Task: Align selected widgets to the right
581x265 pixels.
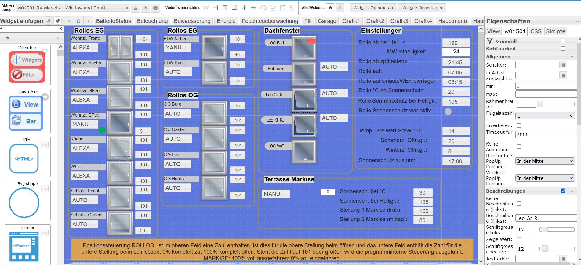Action: (216, 8)
